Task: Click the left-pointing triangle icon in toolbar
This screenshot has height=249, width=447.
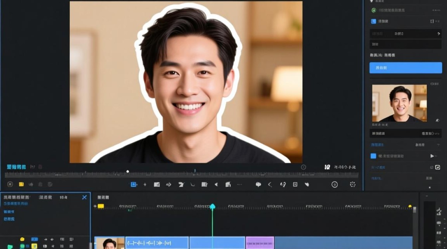Action: [216, 185]
